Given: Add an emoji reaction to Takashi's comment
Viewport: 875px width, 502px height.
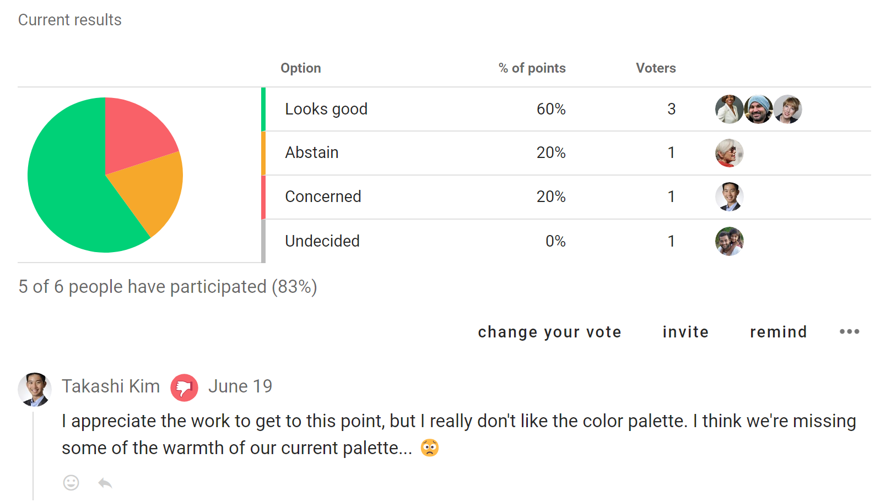Looking at the screenshot, I should [71, 483].
